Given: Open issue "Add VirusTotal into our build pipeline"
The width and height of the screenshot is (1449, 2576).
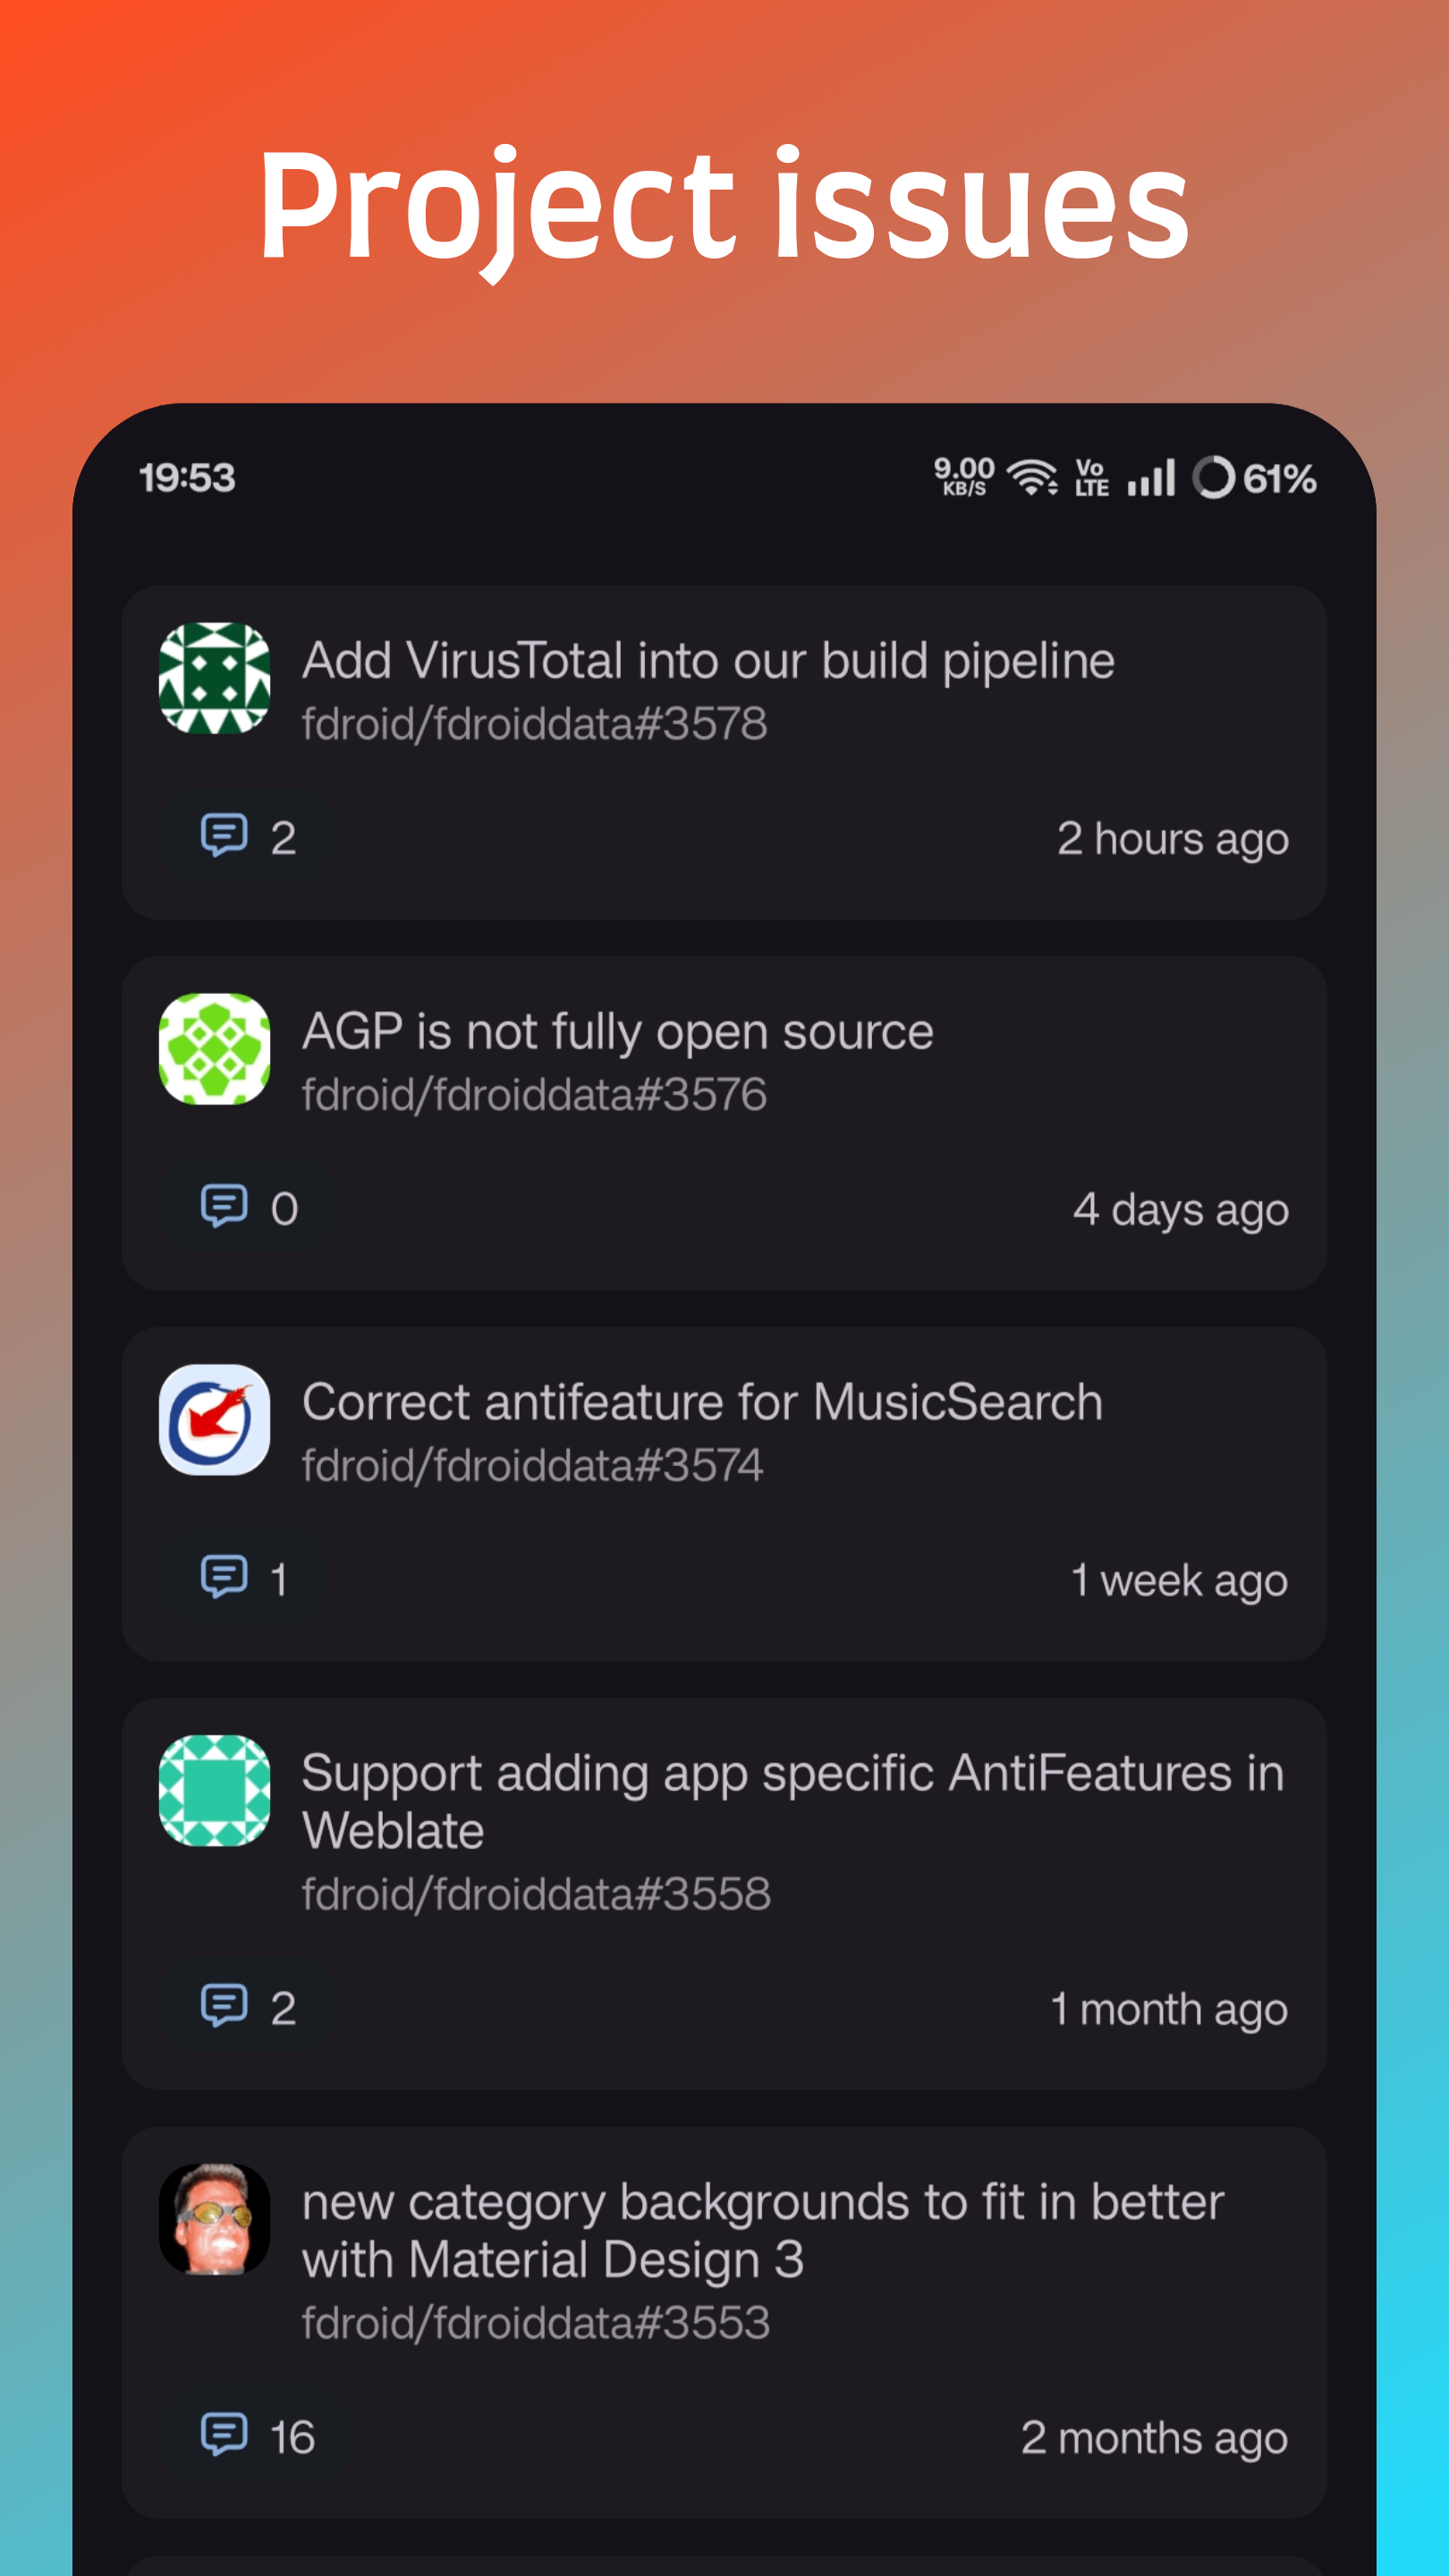Looking at the screenshot, I should point(708,661).
